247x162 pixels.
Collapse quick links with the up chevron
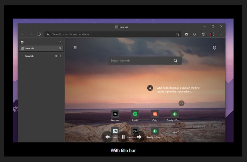[x=181, y=103]
